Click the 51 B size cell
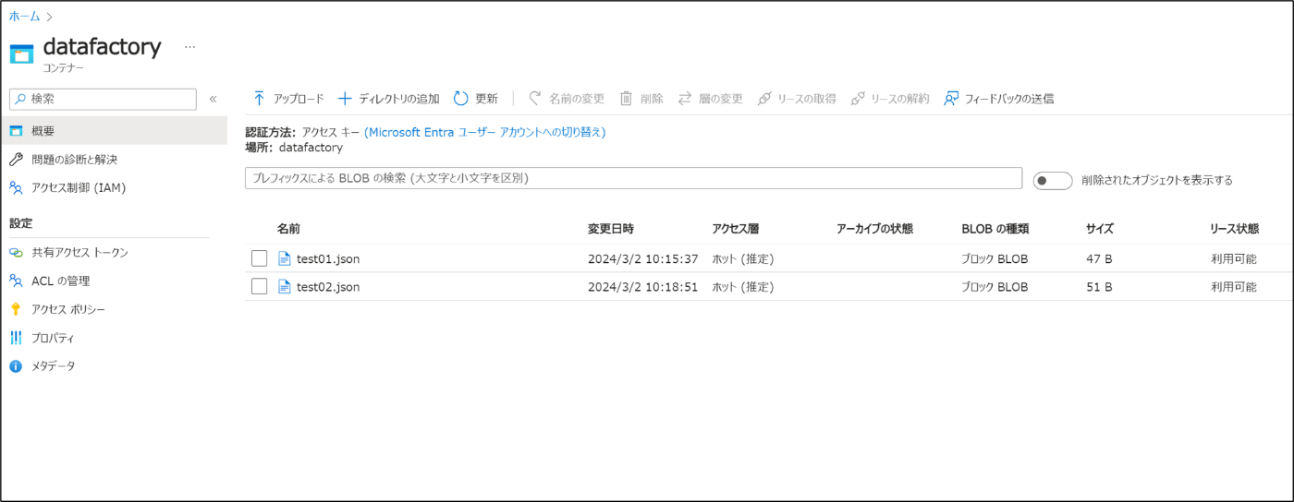 click(x=1099, y=287)
